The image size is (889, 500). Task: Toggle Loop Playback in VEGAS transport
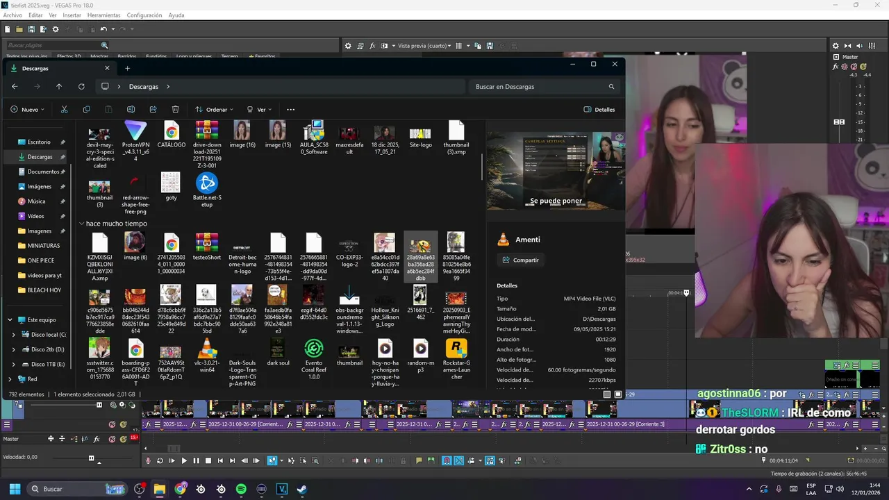coord(160,460)
